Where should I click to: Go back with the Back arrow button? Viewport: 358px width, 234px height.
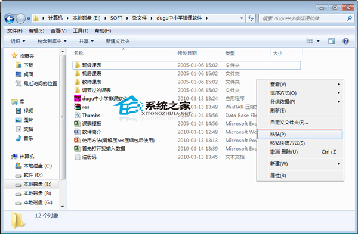[10, 18]
